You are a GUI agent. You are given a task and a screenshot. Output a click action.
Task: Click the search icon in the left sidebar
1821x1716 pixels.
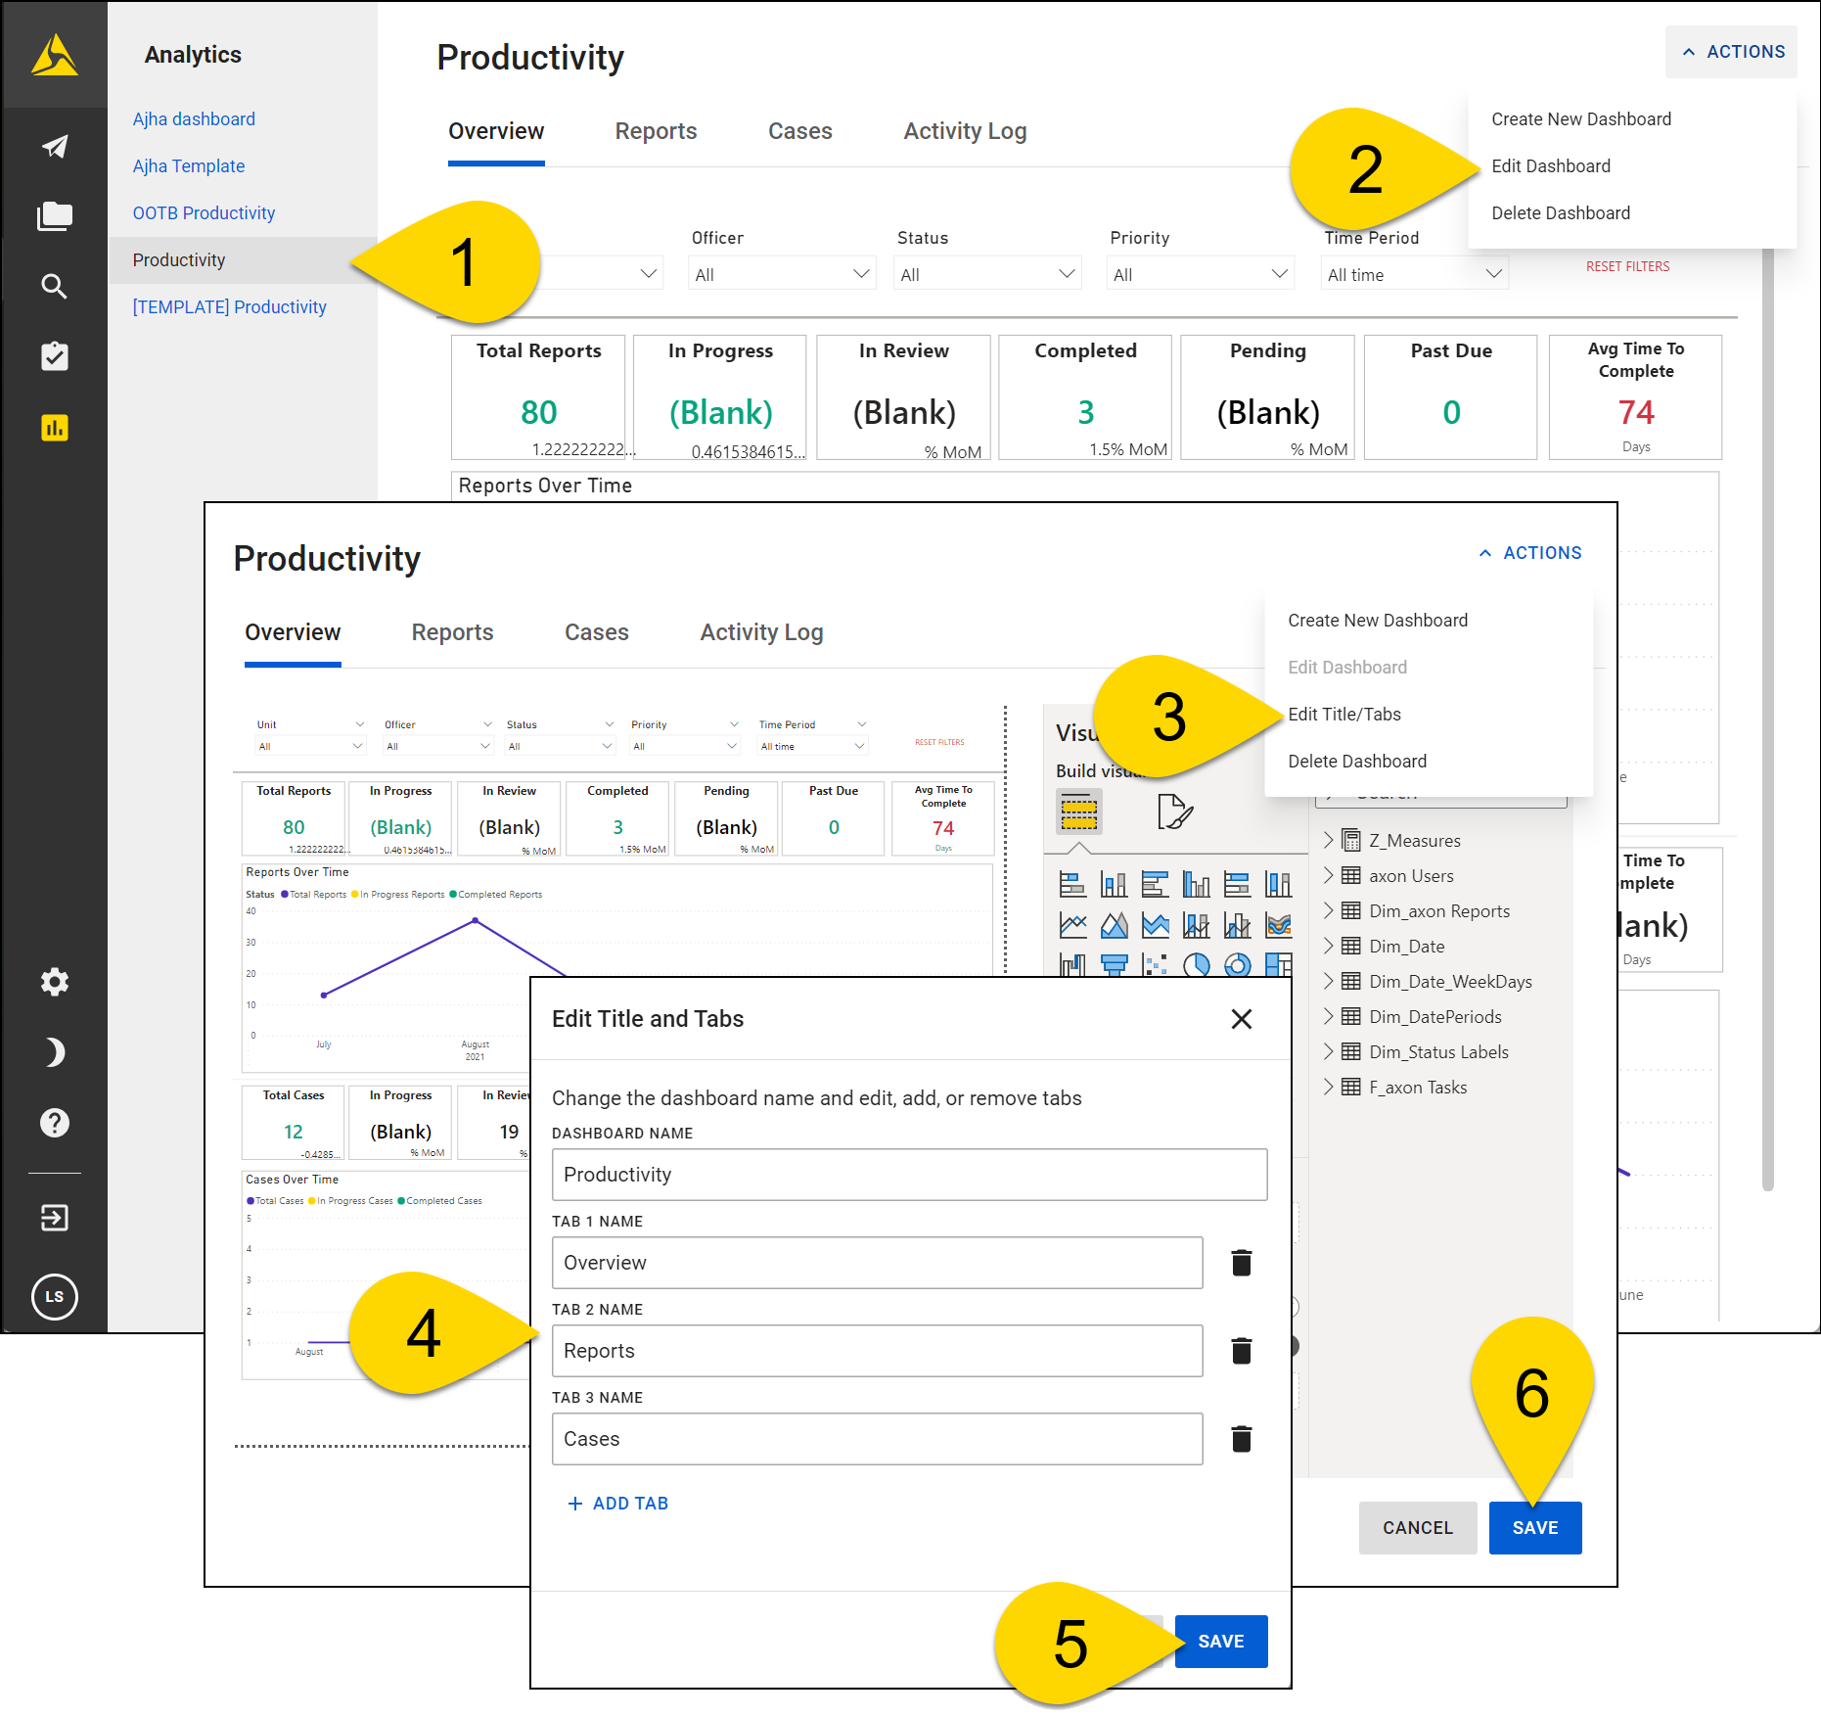point(55,287)
